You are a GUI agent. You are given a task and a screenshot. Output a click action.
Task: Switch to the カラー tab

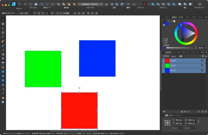point(174,17)
